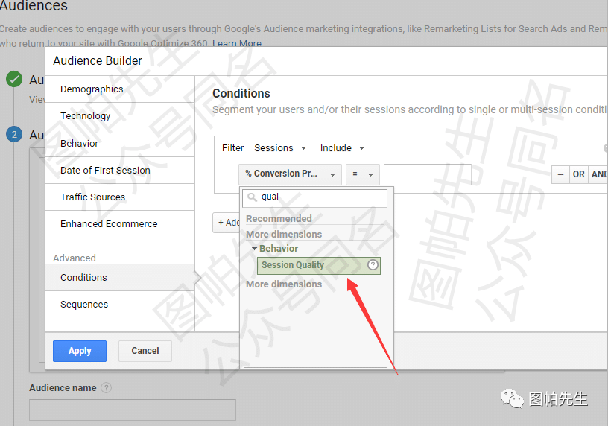Switch to the Traffic Sources section

click(x=92, y=197)
